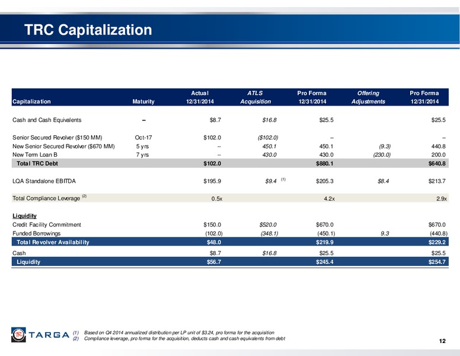
Task: Click the slide page number "12"
Action: pos(442,341)
